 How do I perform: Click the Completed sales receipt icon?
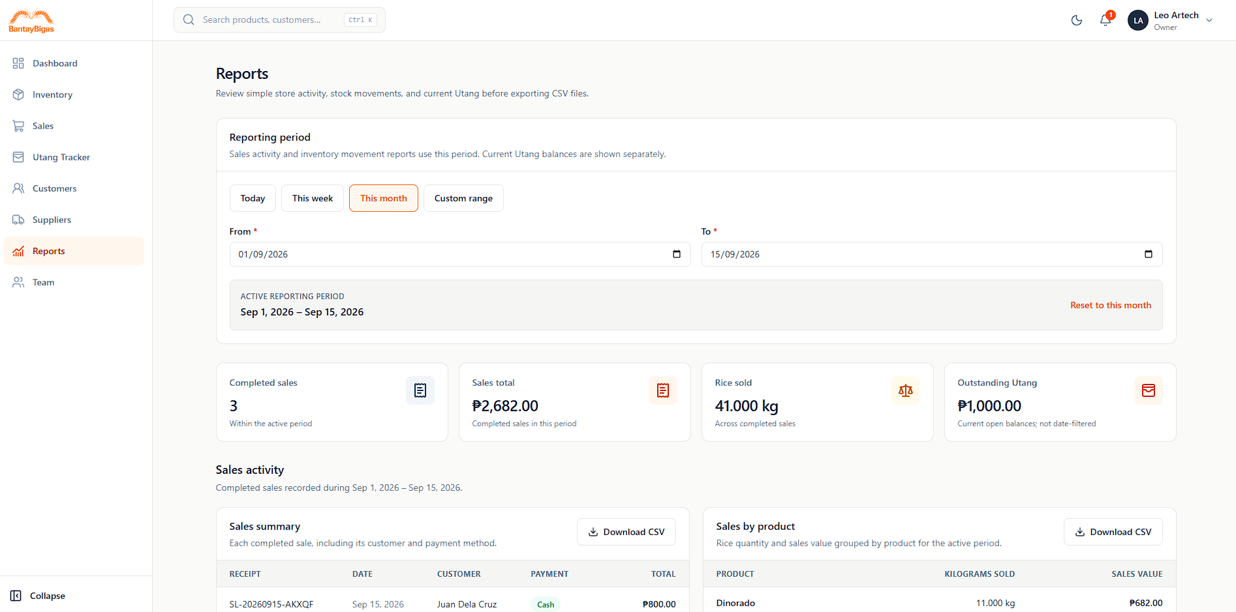click(x=420, y=390)
